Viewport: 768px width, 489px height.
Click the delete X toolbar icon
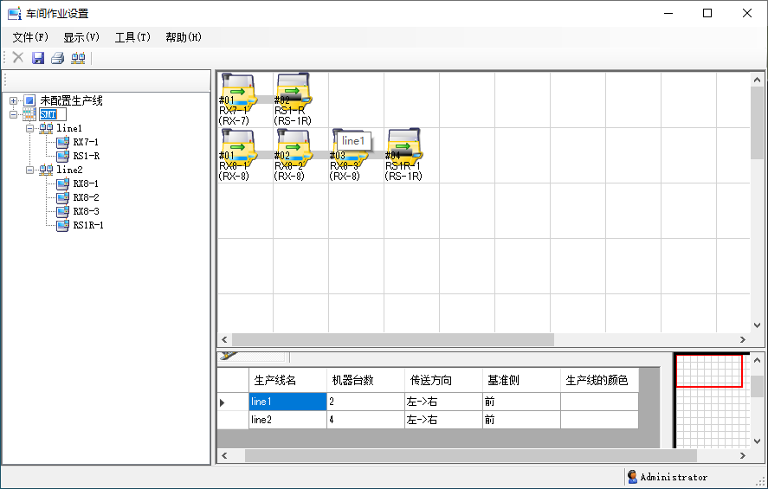(x=17, y=58)
